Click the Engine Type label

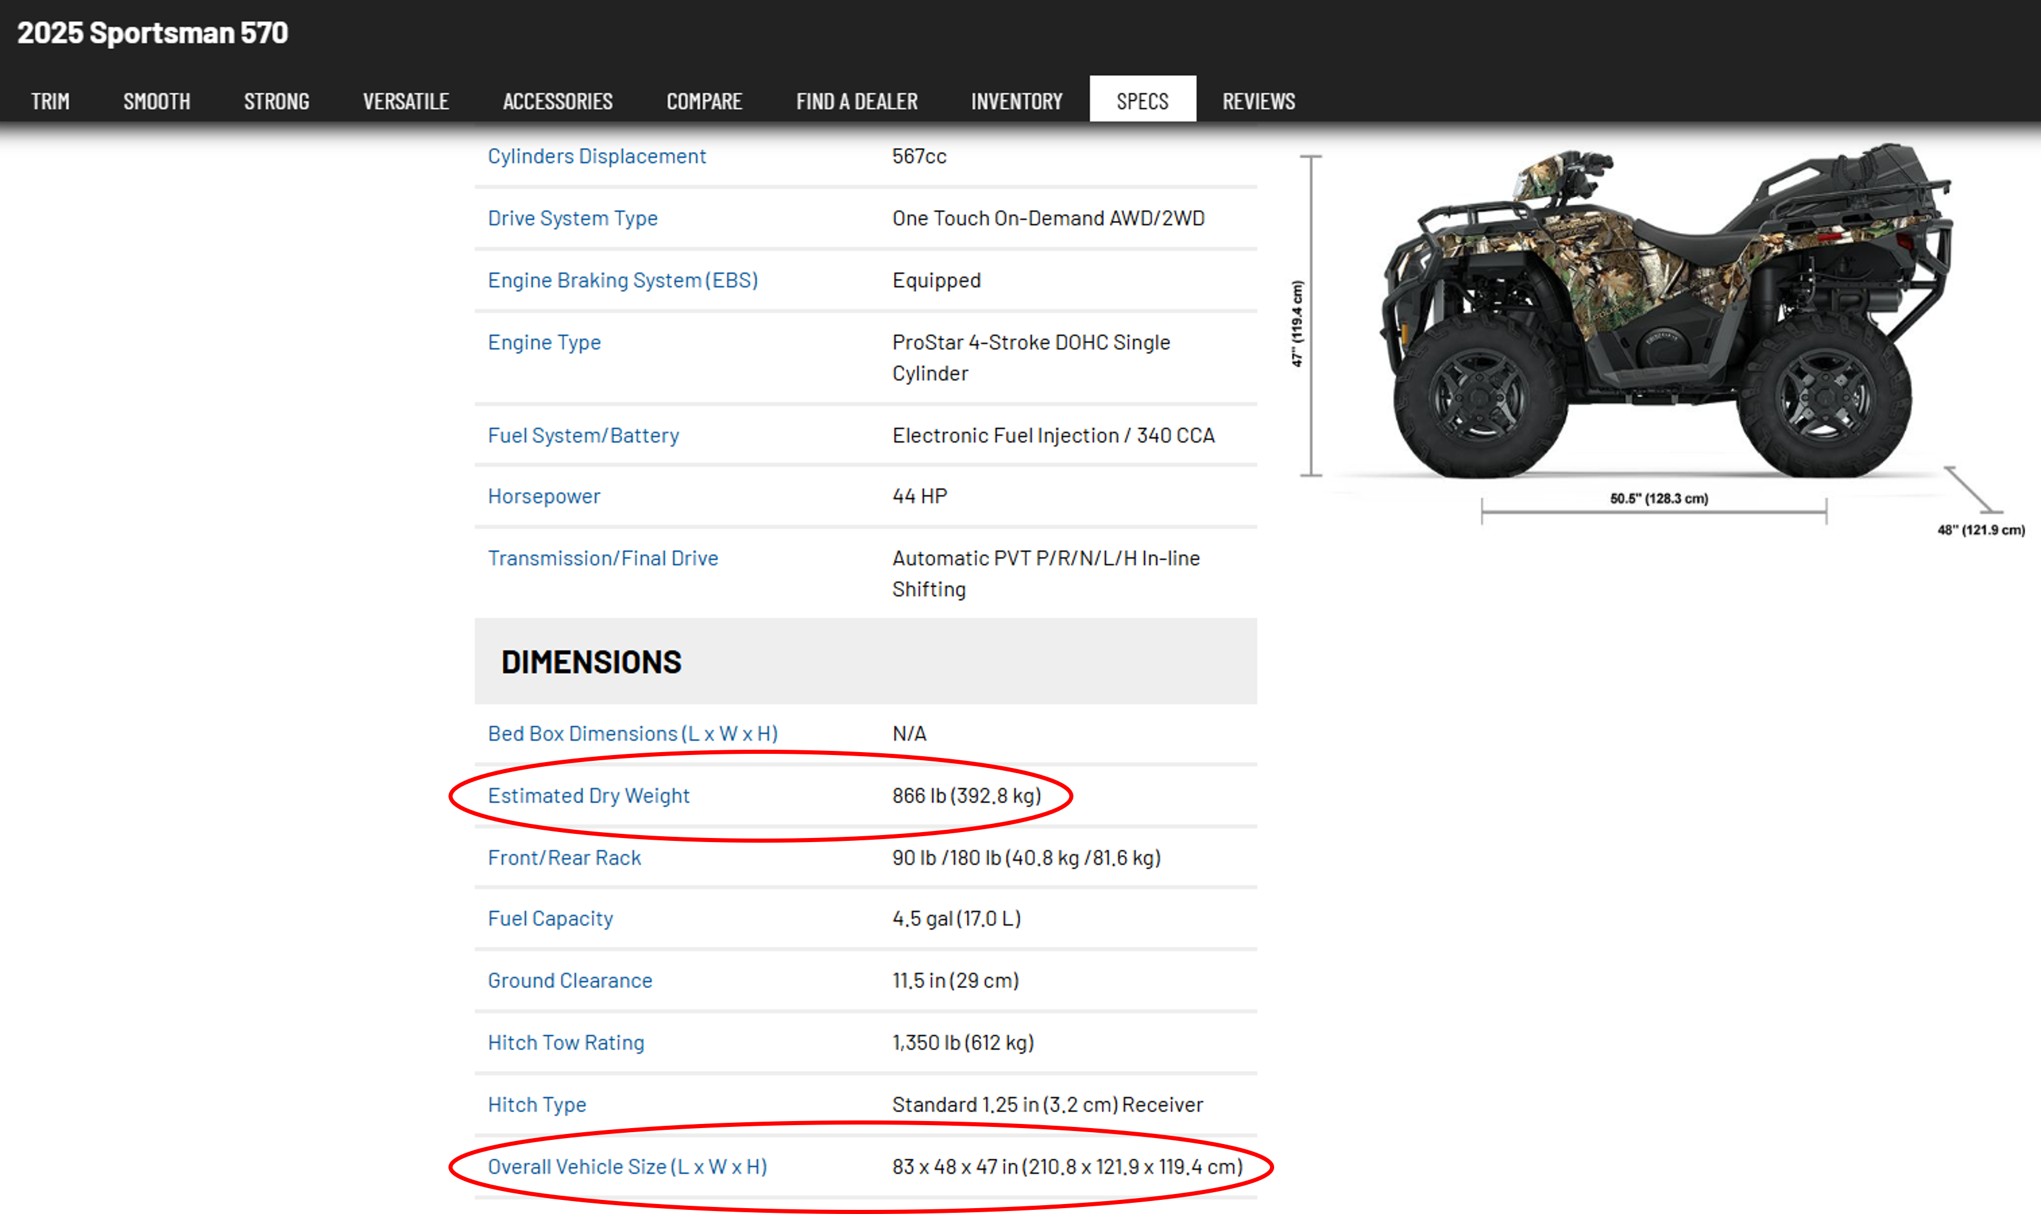click(x=545, y=342)
